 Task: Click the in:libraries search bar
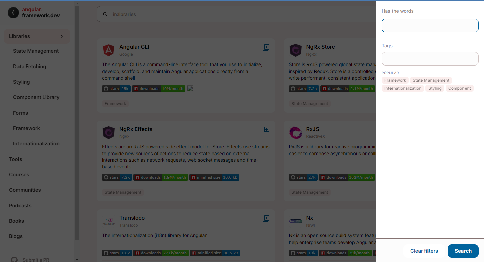236,14
